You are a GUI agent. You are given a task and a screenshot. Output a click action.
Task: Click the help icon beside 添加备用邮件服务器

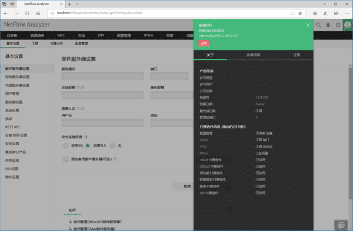coord(115,159)
